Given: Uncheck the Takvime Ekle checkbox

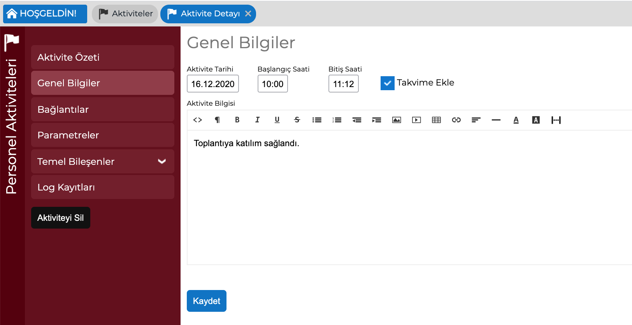Looking at the screenshot, I should click(x=388, y=83).
